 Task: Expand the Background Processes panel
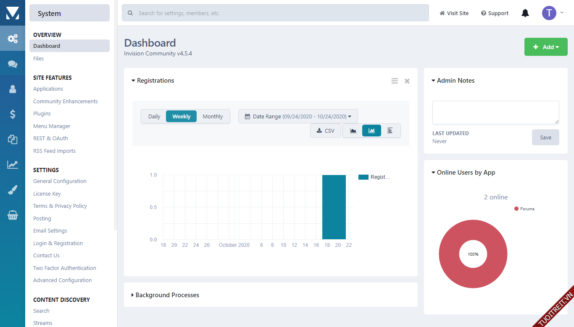[167, 295]
